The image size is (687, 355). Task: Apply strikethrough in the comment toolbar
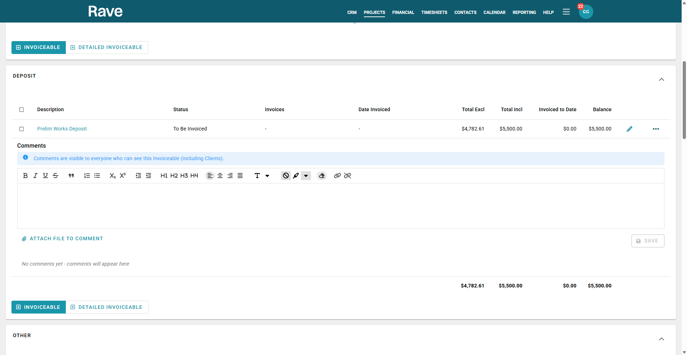(x=55, y=176)
